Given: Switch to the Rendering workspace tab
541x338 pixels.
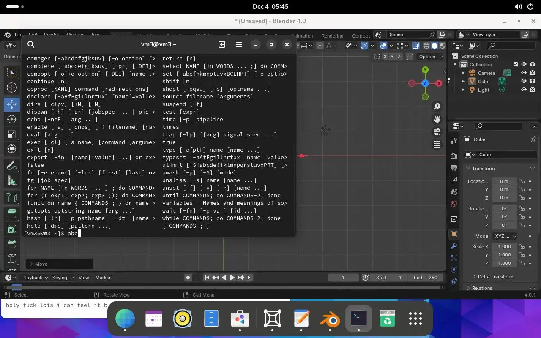Looking at the screenshot, I should tap(332, 36).
